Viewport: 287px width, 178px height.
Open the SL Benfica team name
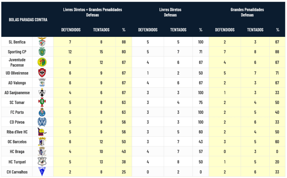tap(17, 42)
